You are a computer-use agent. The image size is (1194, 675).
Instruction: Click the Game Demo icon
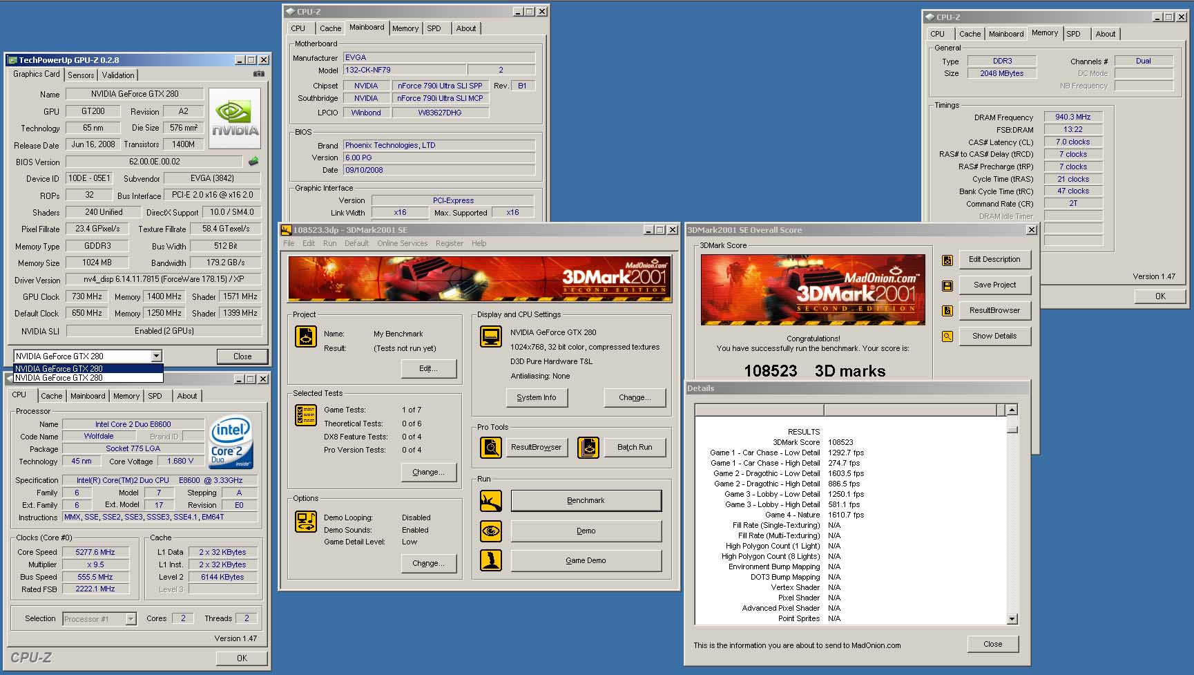click(x=491, y=560)
